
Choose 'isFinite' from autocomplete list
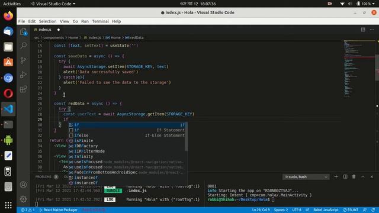pos(127,141)
